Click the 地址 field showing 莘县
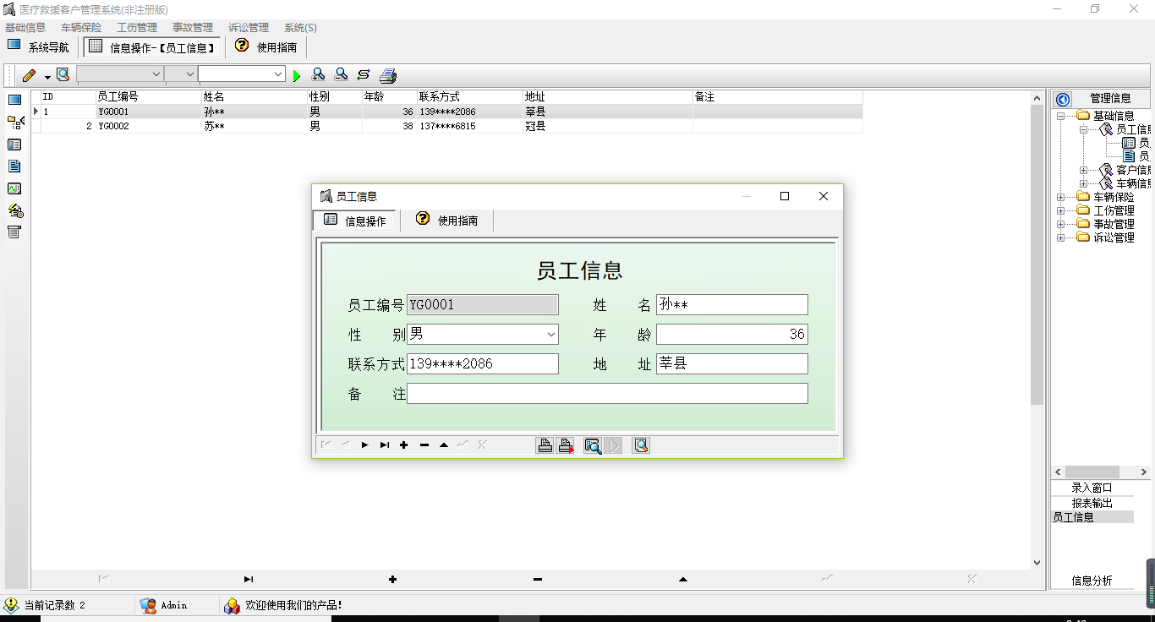This screenshot has height=622, width=1155. (732, 363)
